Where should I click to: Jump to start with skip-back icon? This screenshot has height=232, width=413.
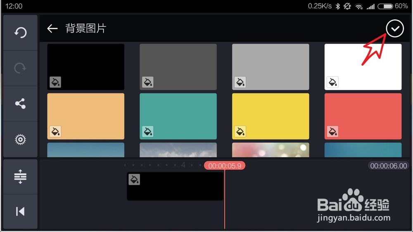tap(20, 211)
